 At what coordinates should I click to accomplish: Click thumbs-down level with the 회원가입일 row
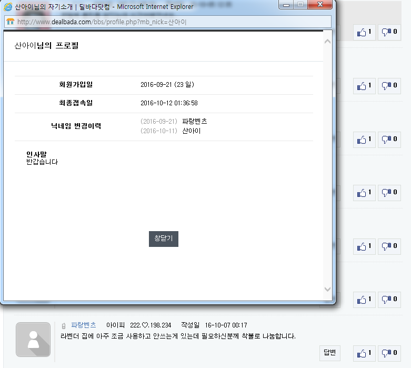point(389,86)
